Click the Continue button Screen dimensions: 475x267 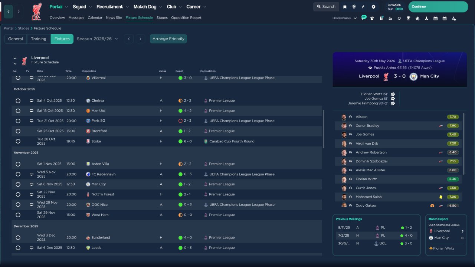point(438,7)
